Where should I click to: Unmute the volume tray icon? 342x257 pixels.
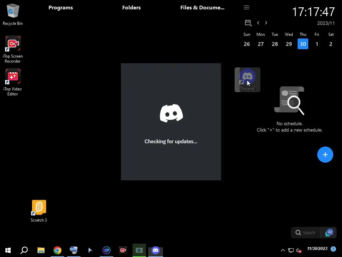[299, 250]
